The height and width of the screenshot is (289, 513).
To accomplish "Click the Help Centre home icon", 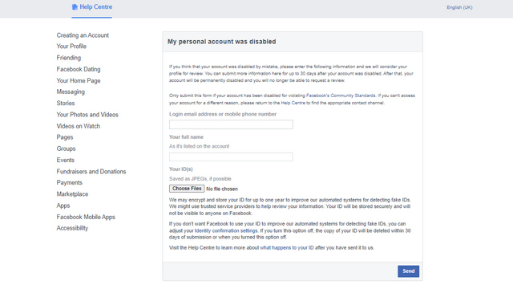I will click(x=75, y=7).
